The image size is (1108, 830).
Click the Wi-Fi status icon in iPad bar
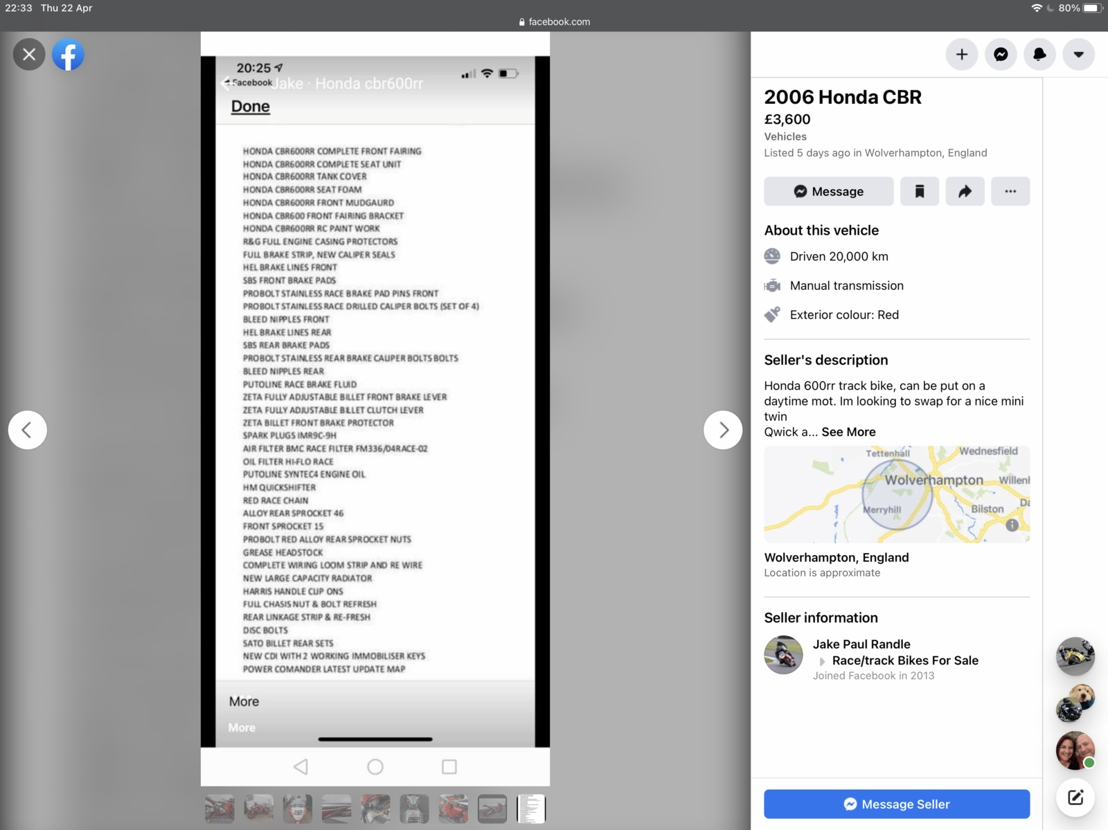1036,8
